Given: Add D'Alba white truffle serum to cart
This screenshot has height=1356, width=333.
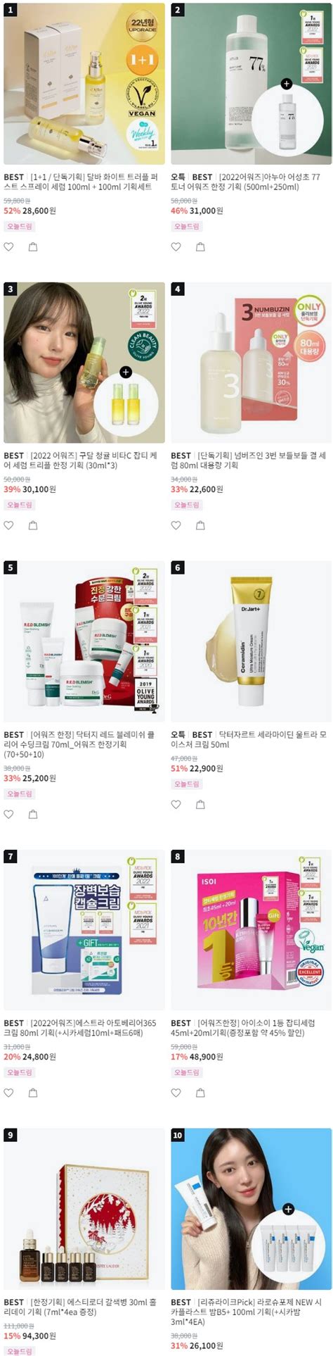Looking at the screenshot, I should tap(33, 247).
